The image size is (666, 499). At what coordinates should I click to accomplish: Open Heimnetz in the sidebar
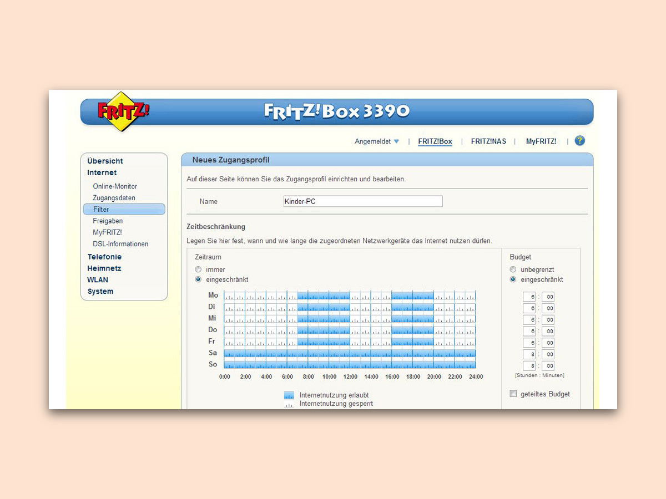[x=104, y=268]
